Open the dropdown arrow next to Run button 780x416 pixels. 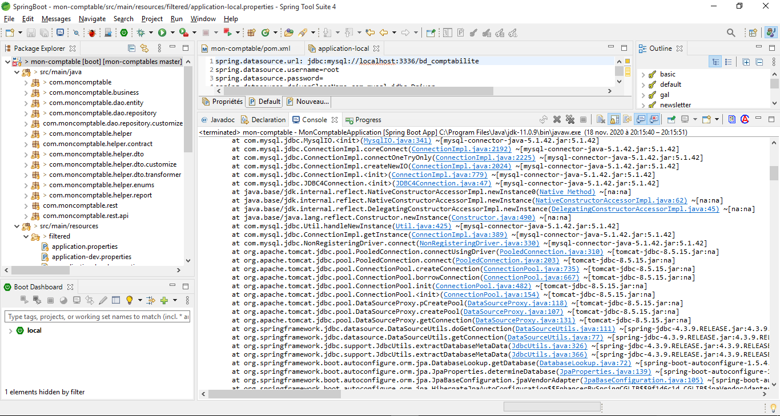171,33
